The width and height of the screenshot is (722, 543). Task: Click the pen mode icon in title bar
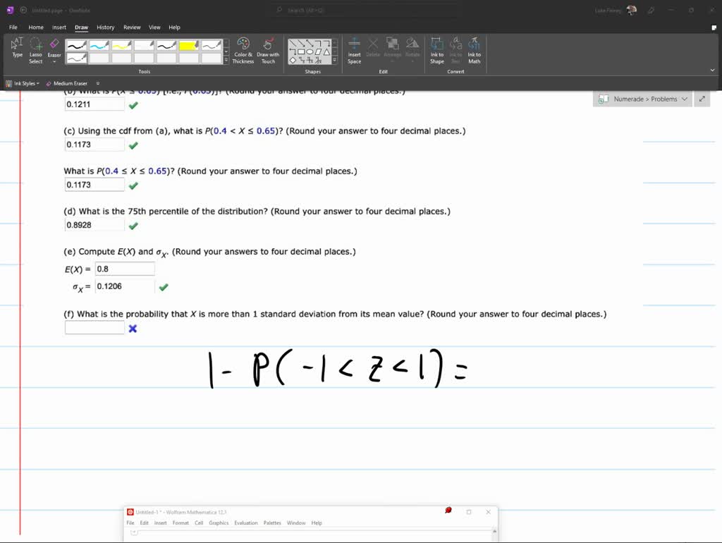(651, 10)
